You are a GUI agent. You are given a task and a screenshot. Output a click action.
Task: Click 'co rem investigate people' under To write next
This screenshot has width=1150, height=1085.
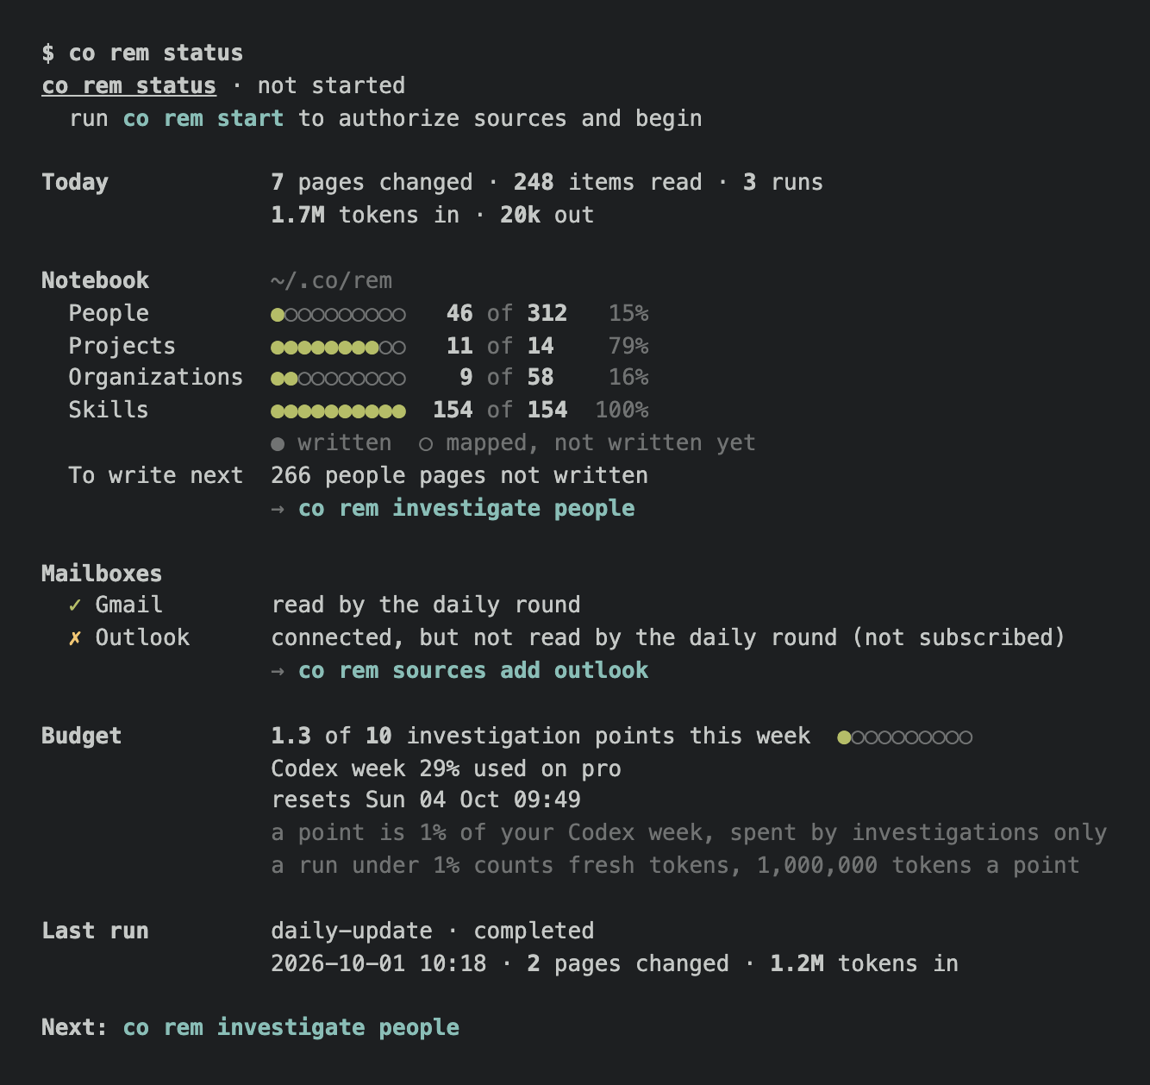[x=466, y=509]
